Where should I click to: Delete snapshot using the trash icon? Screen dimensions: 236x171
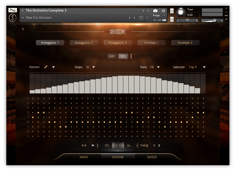tap(147, 18)
